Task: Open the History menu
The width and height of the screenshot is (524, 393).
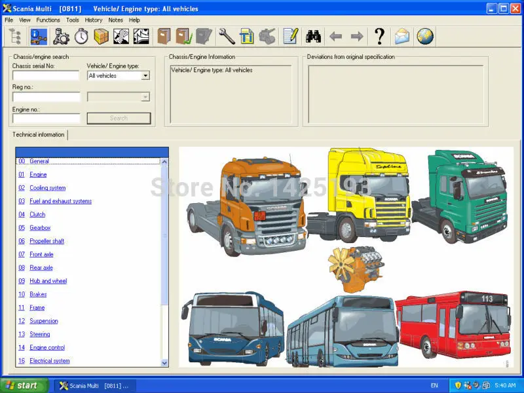Action: click(x=93, y=20)
